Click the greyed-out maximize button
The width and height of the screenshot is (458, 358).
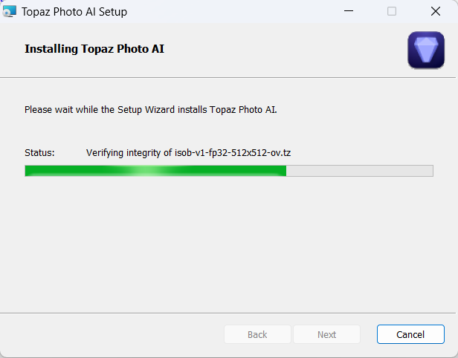point(392,11)
